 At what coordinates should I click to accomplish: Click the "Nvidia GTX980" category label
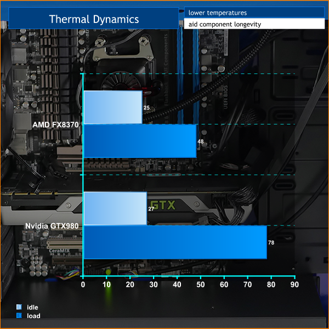click(x=52, y=226)
